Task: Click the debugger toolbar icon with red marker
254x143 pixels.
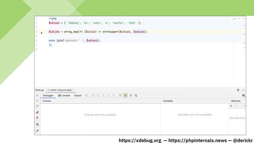Action: click(136, 95)
